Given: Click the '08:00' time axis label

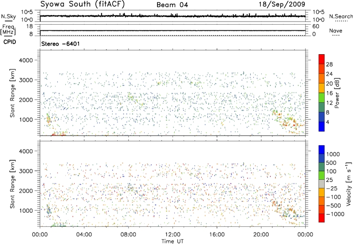Looking at the screenshot, I should (x=128, y=235).
